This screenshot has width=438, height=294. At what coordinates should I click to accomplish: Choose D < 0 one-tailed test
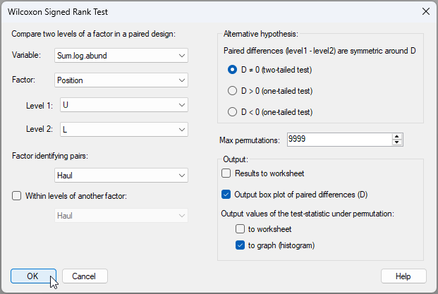[233, 111]
